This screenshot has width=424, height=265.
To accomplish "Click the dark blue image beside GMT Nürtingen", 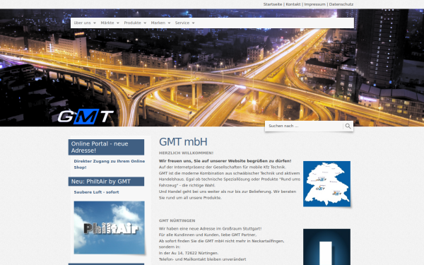I will (x=326, y=247).
